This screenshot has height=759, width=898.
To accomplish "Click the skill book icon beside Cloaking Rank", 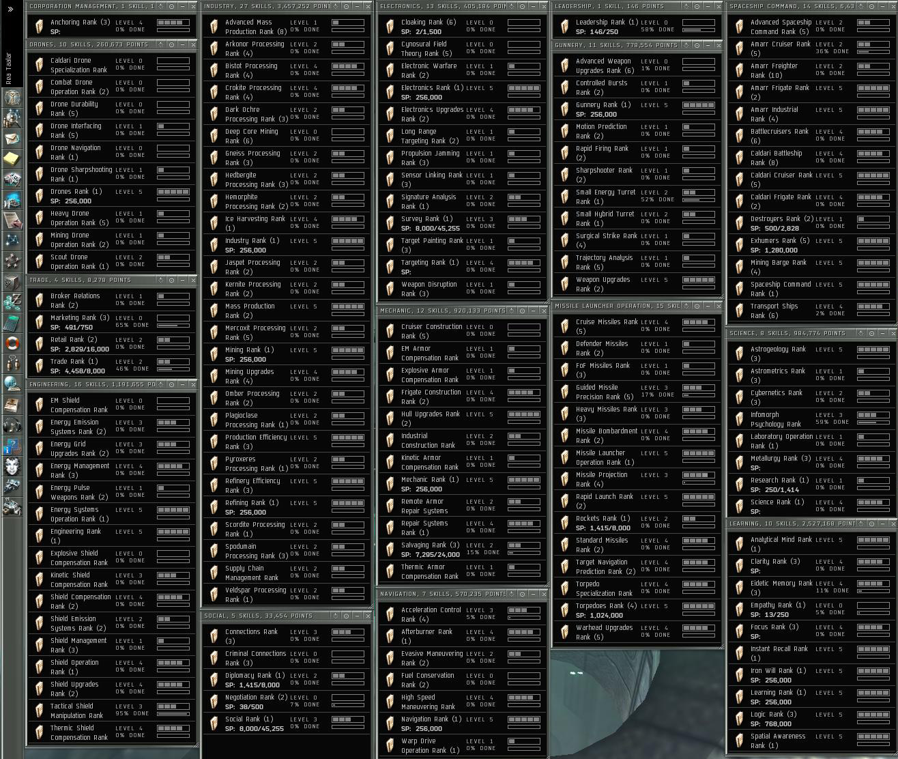I will (390, 27).
